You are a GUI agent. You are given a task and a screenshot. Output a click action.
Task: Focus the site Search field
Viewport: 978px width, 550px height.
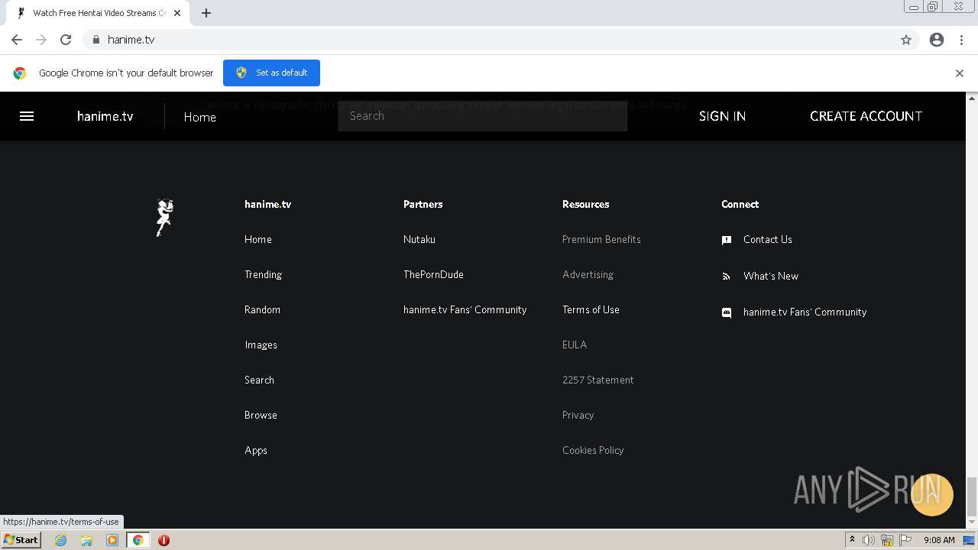click(482, 116)
